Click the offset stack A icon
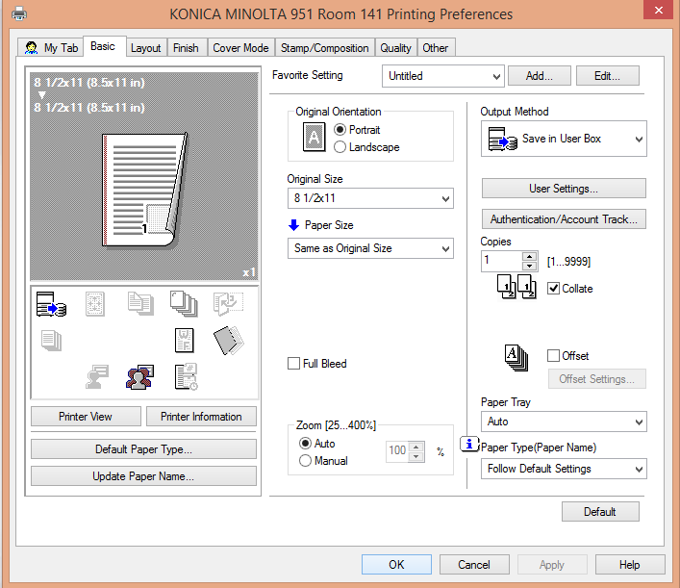Screen dimensions: 680x588 [x=516, y=358]
